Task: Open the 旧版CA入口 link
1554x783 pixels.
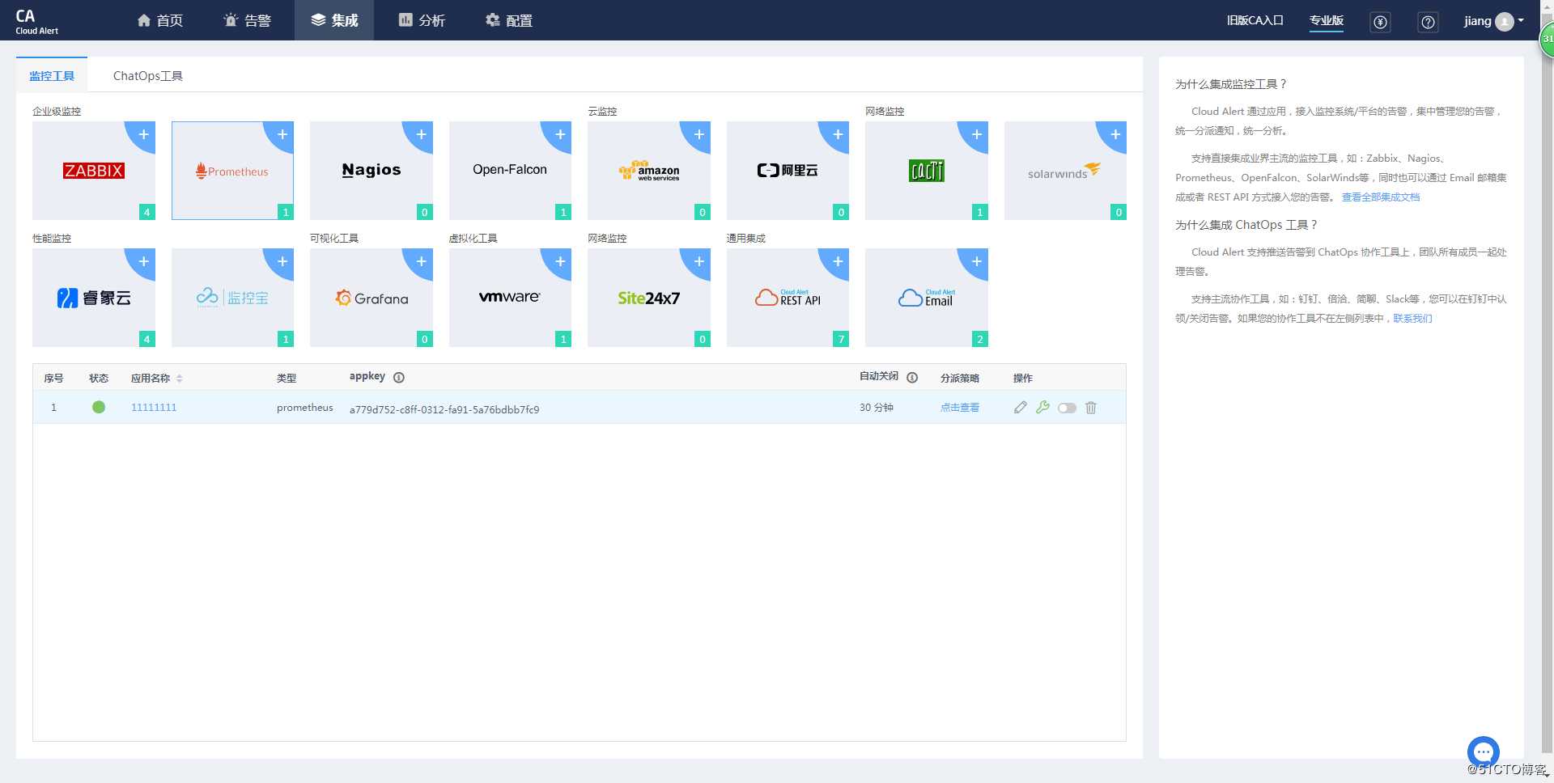Action: point(1255,20)
